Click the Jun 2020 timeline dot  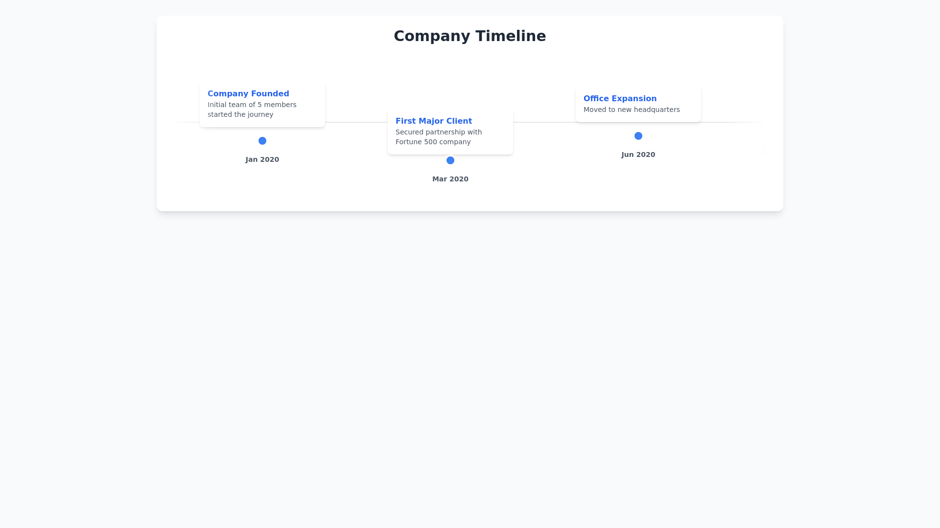pyautogui.click(x=638, y=135)
